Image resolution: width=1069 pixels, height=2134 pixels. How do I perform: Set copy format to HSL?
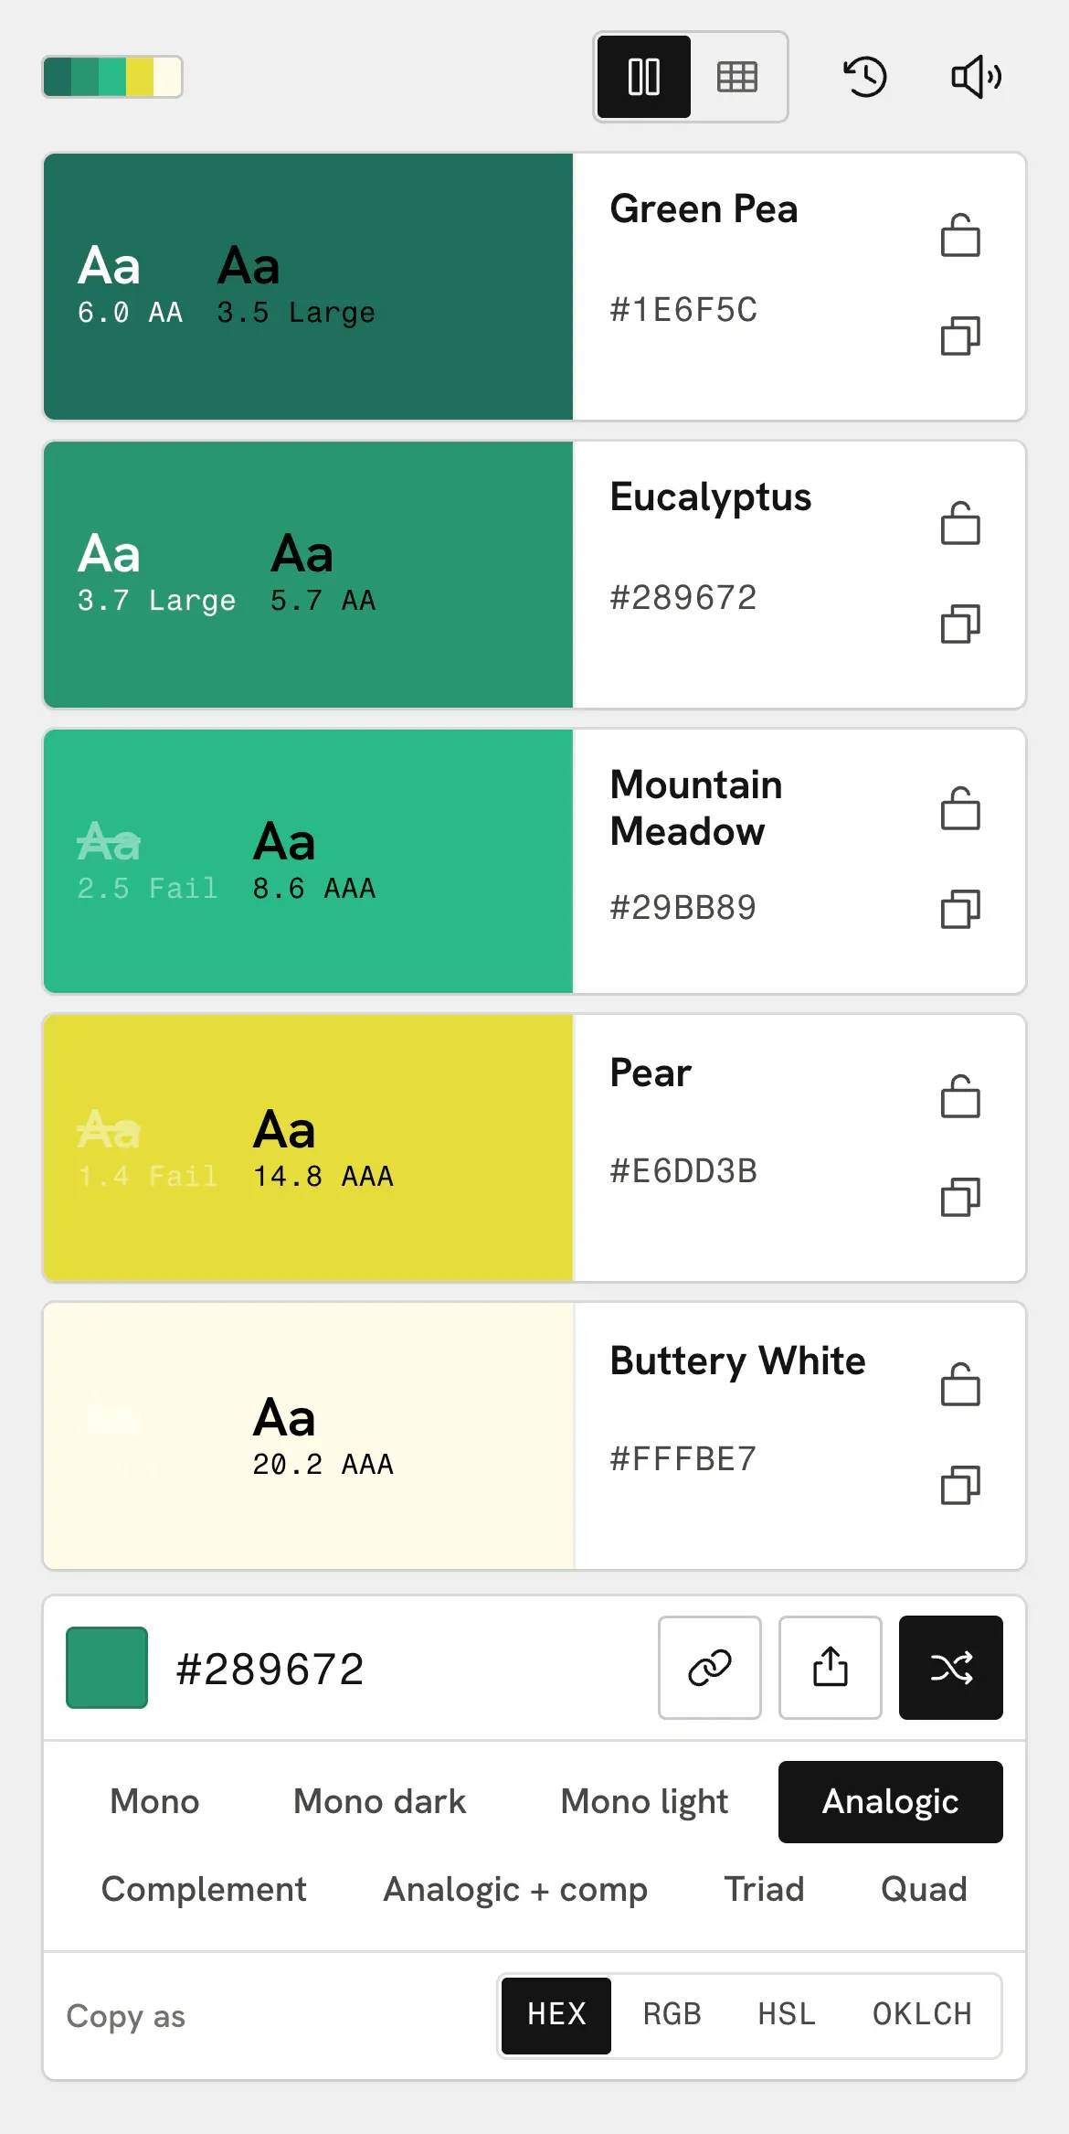pos(787,2015)
